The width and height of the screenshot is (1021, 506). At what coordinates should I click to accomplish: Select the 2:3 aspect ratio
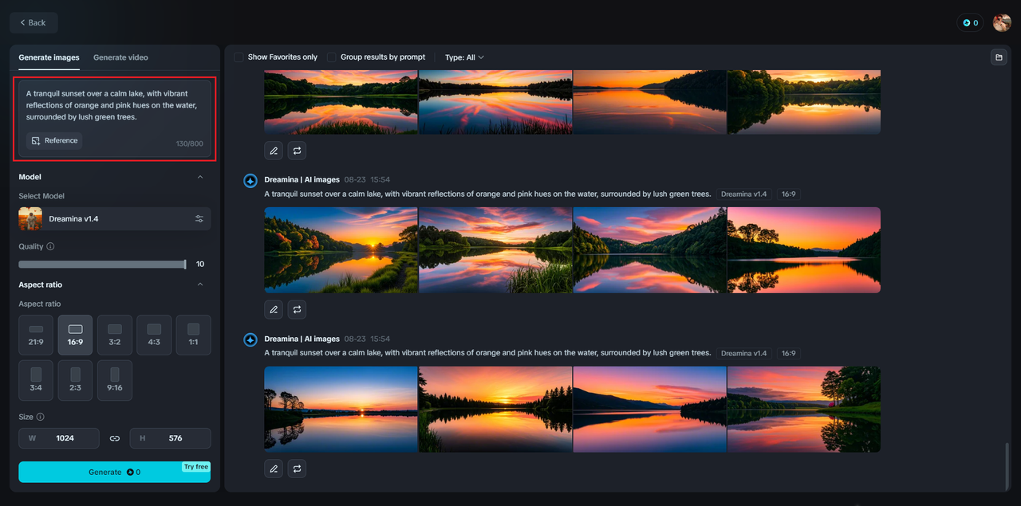point(75,380)
